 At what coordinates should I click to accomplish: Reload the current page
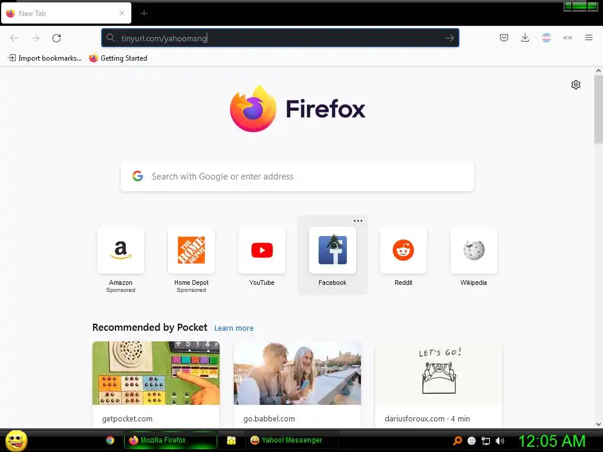57,38
